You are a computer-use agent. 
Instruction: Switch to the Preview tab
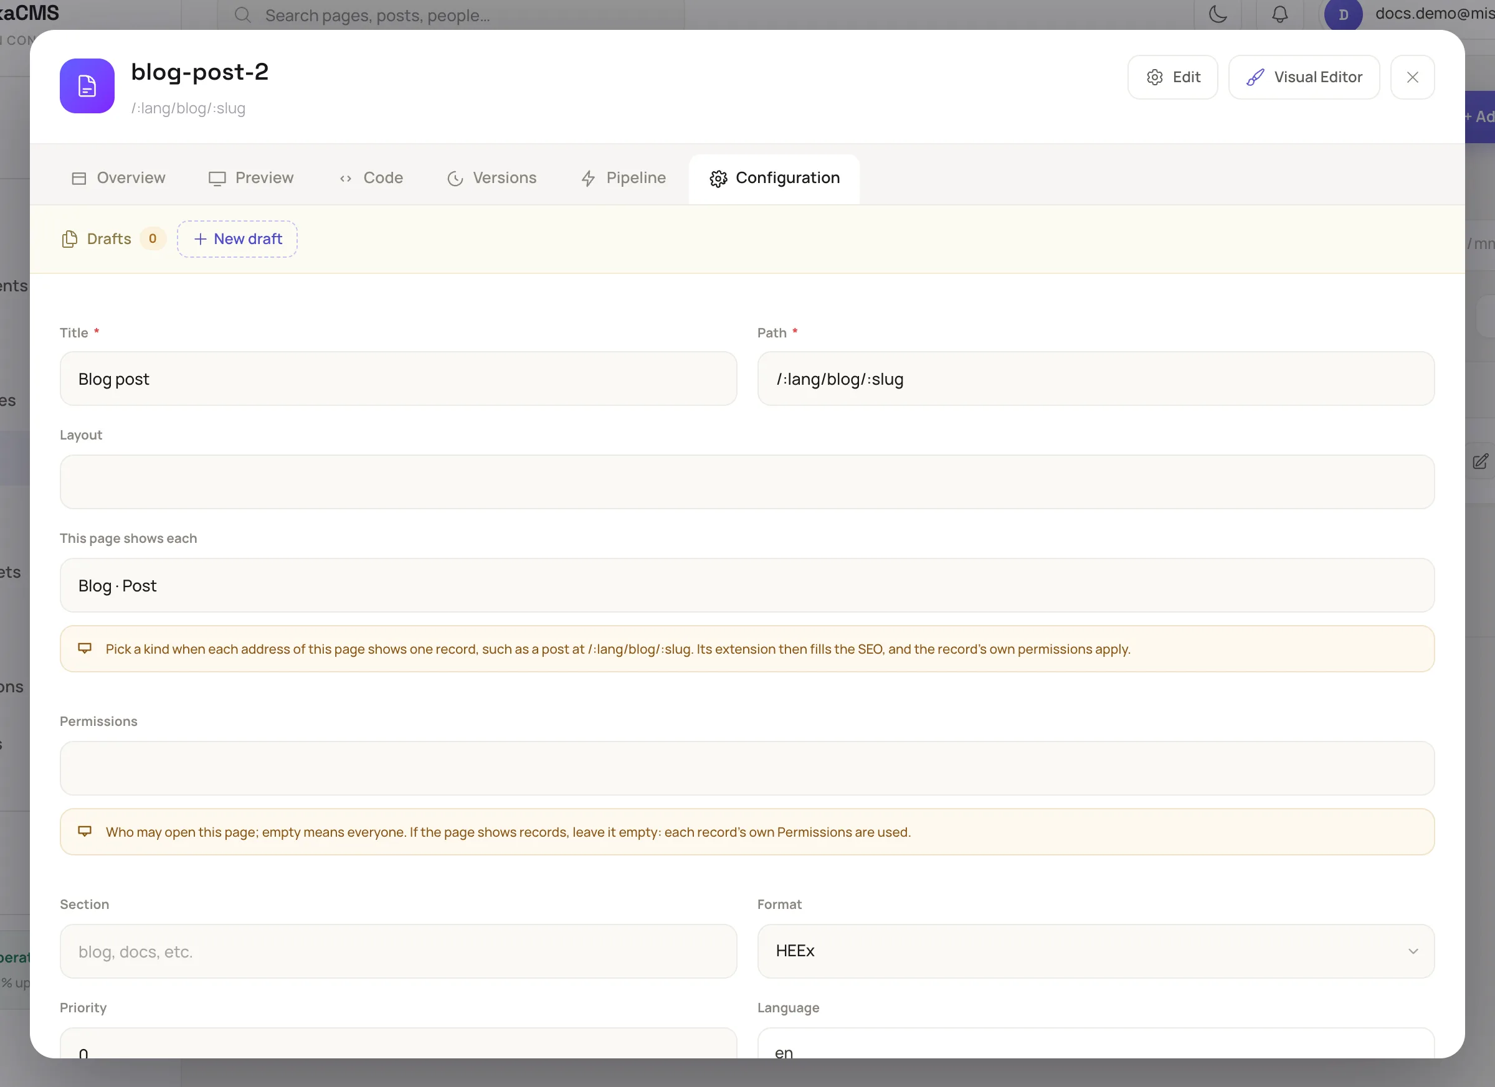(250, 178)
